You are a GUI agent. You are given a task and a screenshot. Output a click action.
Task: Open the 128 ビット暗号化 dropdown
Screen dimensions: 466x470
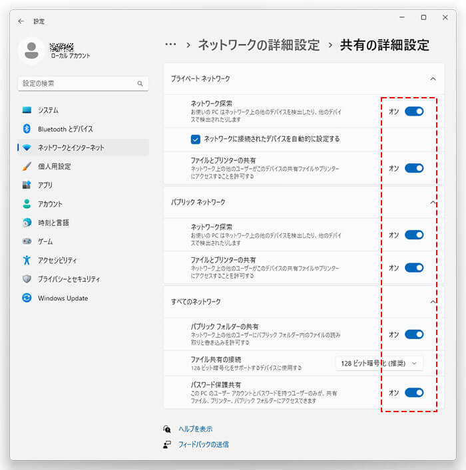(379, 363)
